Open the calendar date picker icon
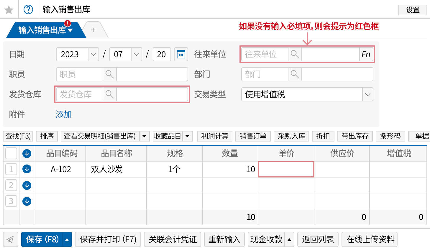This screenshot has width=430, height=250. tap(181, 55)
